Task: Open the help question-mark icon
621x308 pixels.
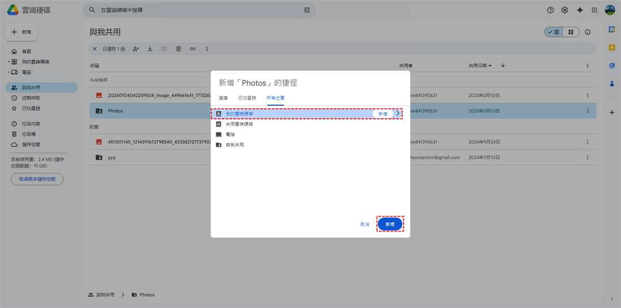Action: [x=550, y=10]
